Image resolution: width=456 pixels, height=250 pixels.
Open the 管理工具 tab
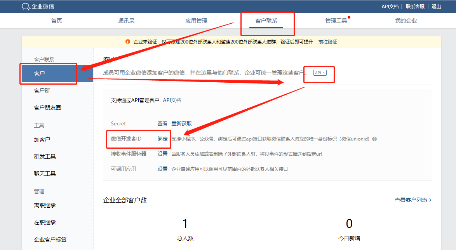336,21
